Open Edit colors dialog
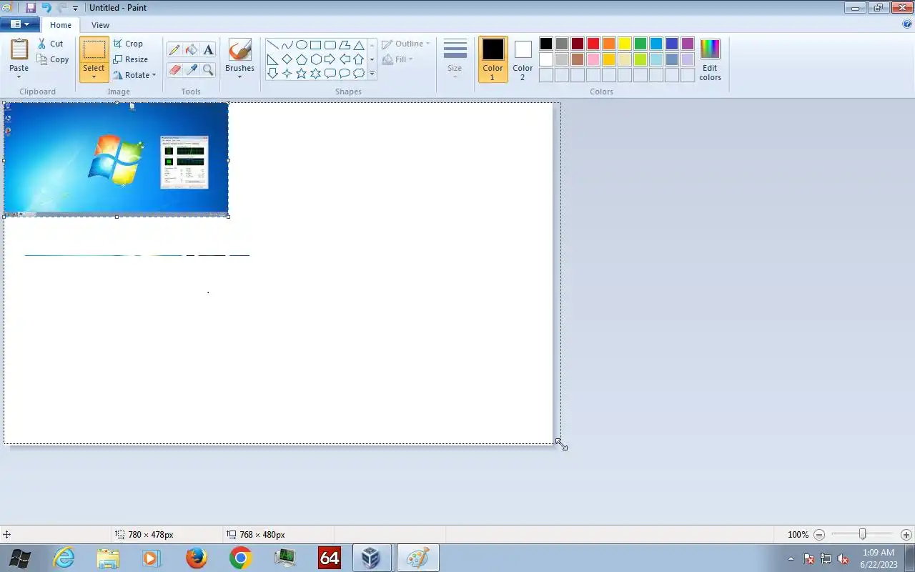This screenshot has height=572, width=915. point(710,59)
